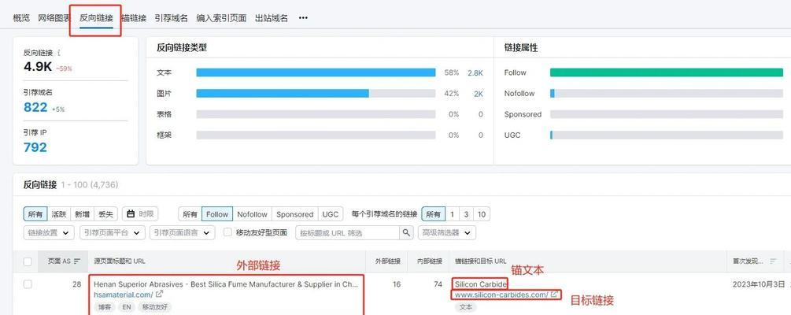Tick the select-all checkbox in table header

(28, 261)
